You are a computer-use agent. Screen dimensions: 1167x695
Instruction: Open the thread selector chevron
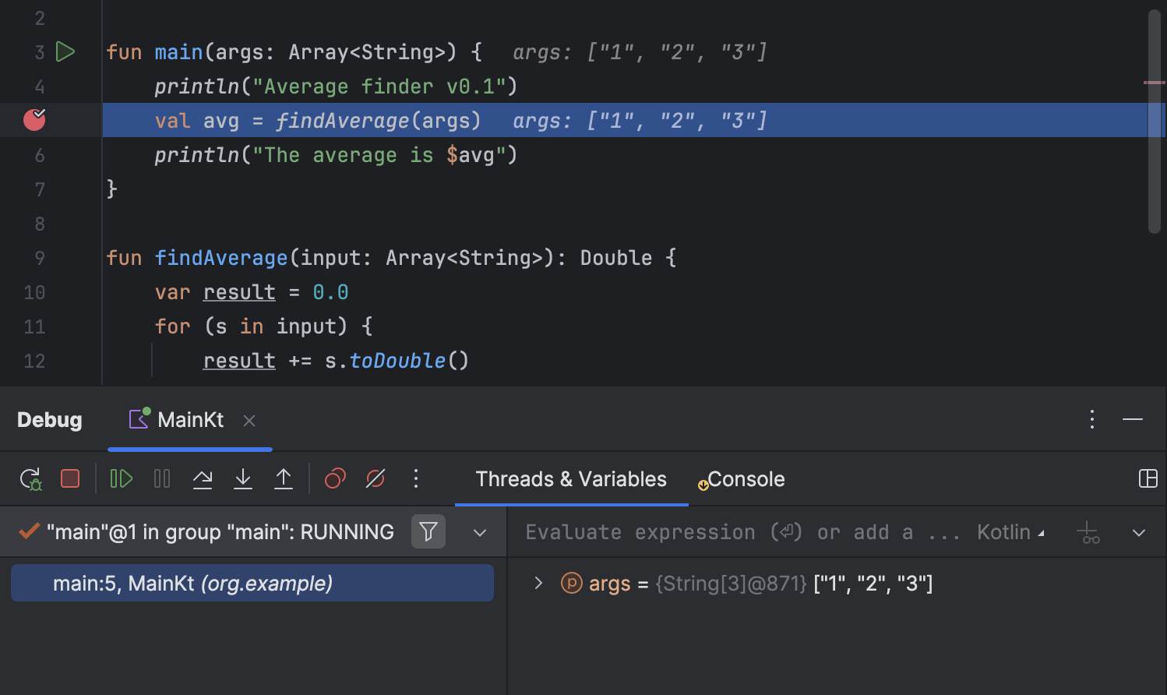pos(479,531)
